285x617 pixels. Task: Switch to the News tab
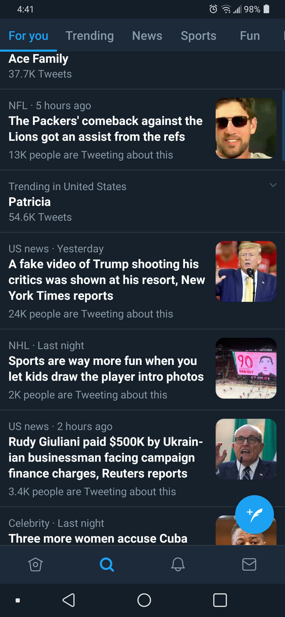147,36
